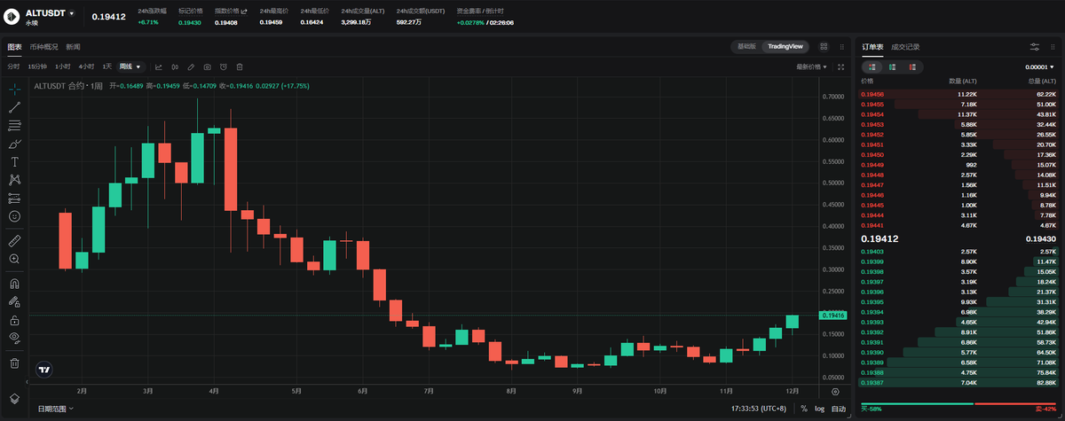Screen dimensions: 1065x421
Task: Show only sell orders view
Action: pyautogui.click(x=913, y=66)
